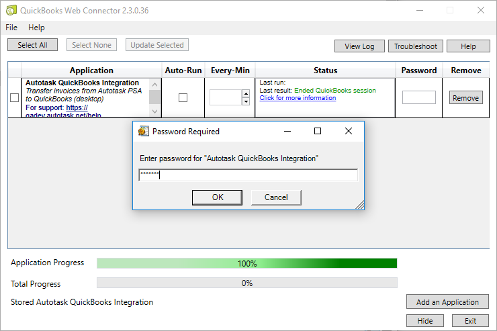The height and width of the screenshot is (331, 497).
Task: Focus the dialog password input field
Action: 248,175
